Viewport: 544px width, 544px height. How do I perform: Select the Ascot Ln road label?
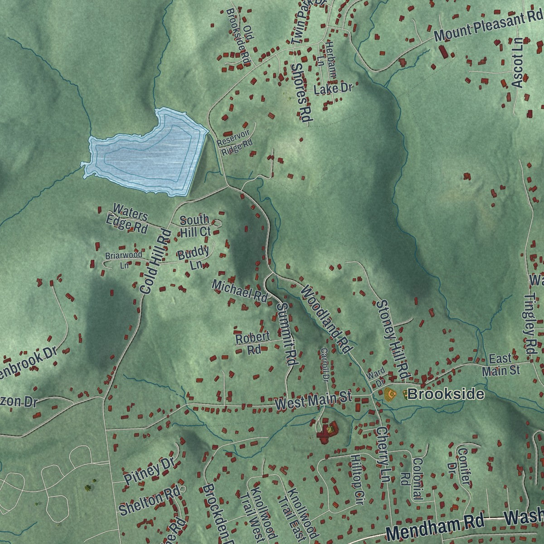tap(518, 62)
